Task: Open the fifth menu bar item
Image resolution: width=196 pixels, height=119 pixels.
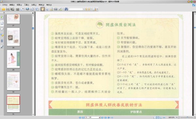Action: [x=34, y=5]
